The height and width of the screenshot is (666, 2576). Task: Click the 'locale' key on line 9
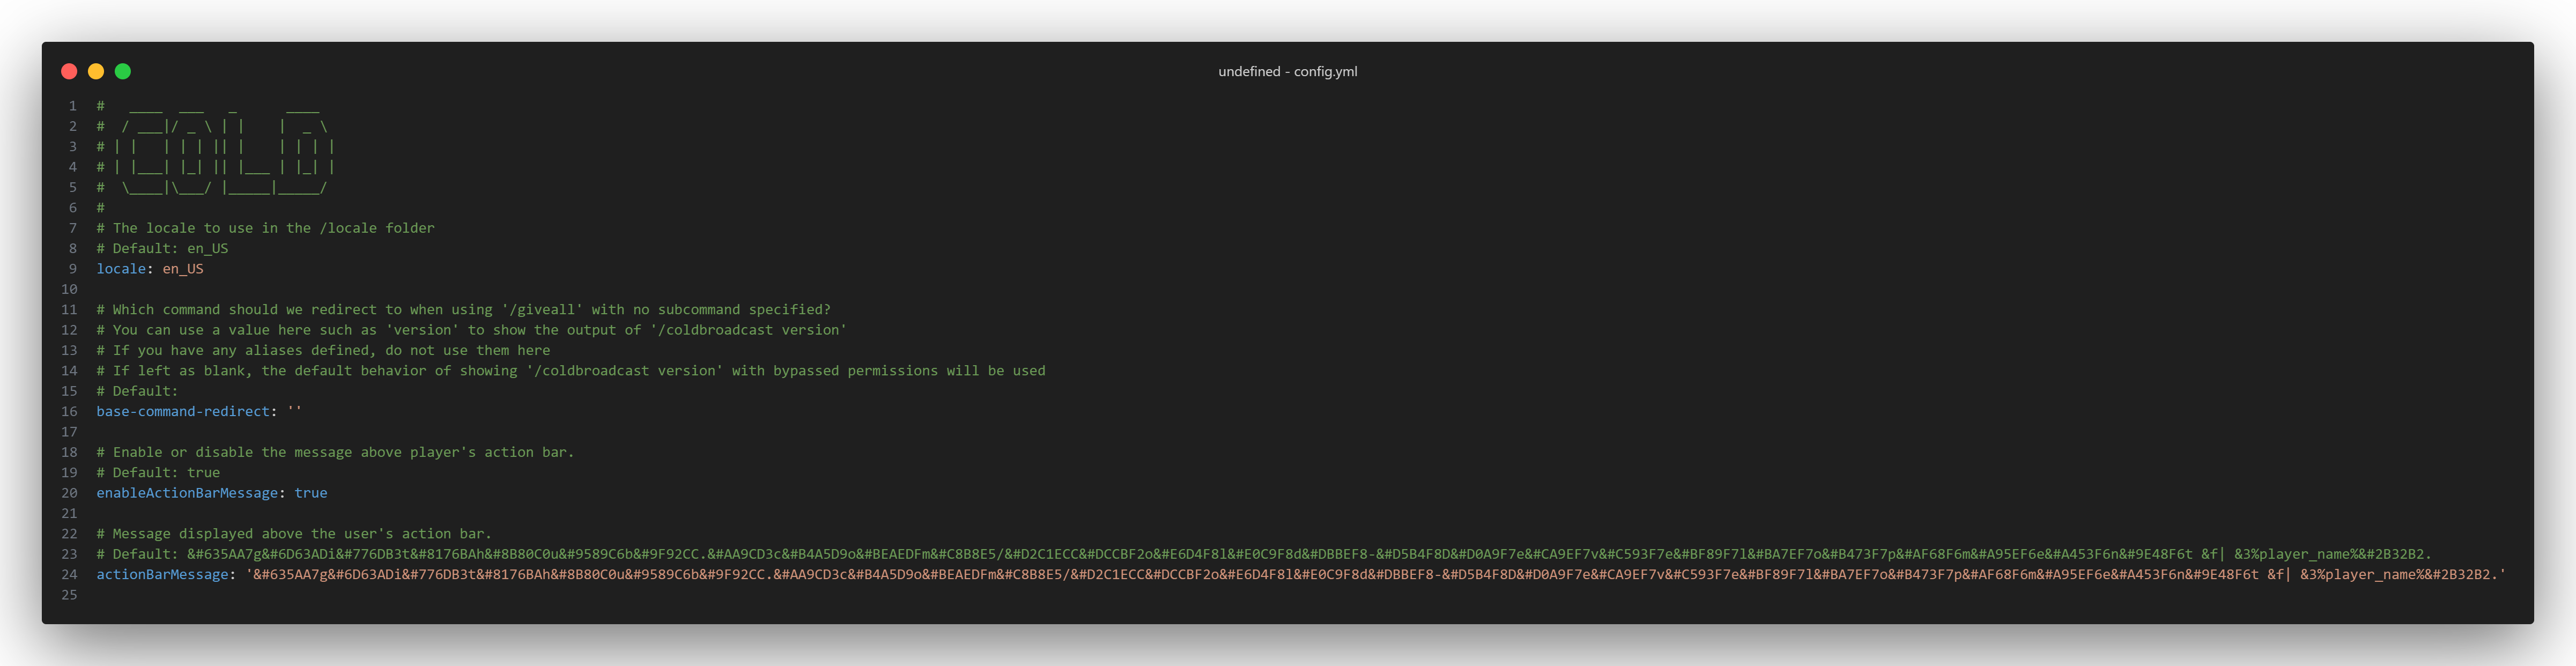(x=120, y=269)
